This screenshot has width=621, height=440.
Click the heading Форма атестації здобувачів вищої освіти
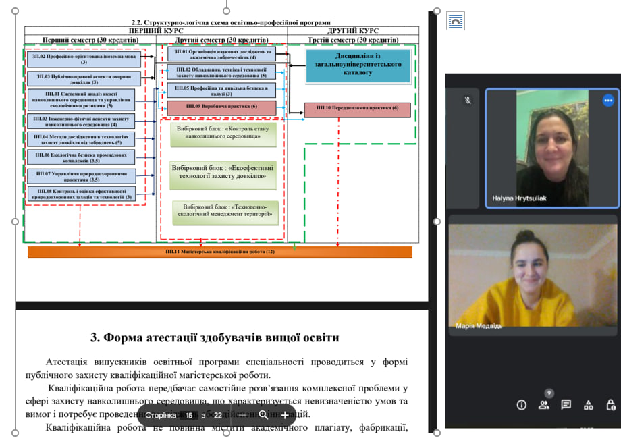[x=215, y=337]
